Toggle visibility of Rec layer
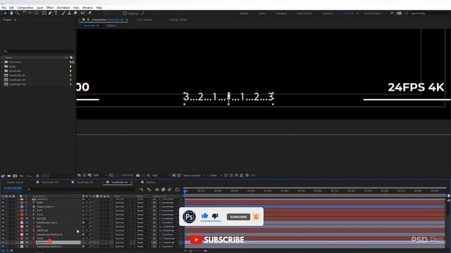 (3, 226)
